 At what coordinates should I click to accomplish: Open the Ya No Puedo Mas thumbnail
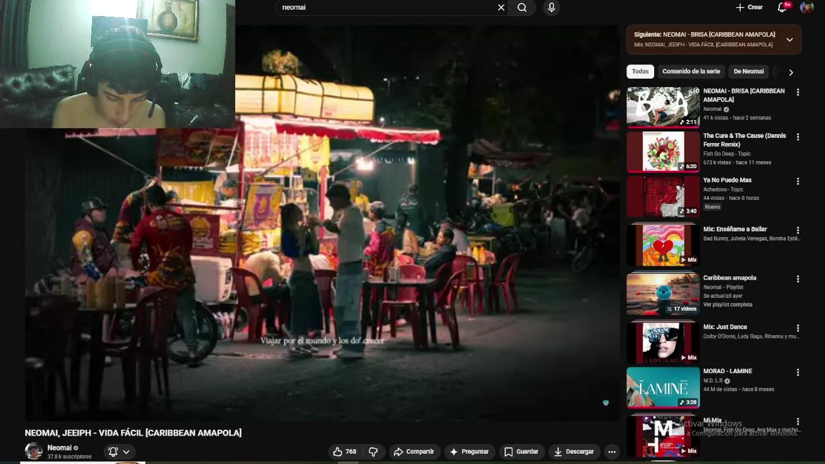[x=663, y=196]
